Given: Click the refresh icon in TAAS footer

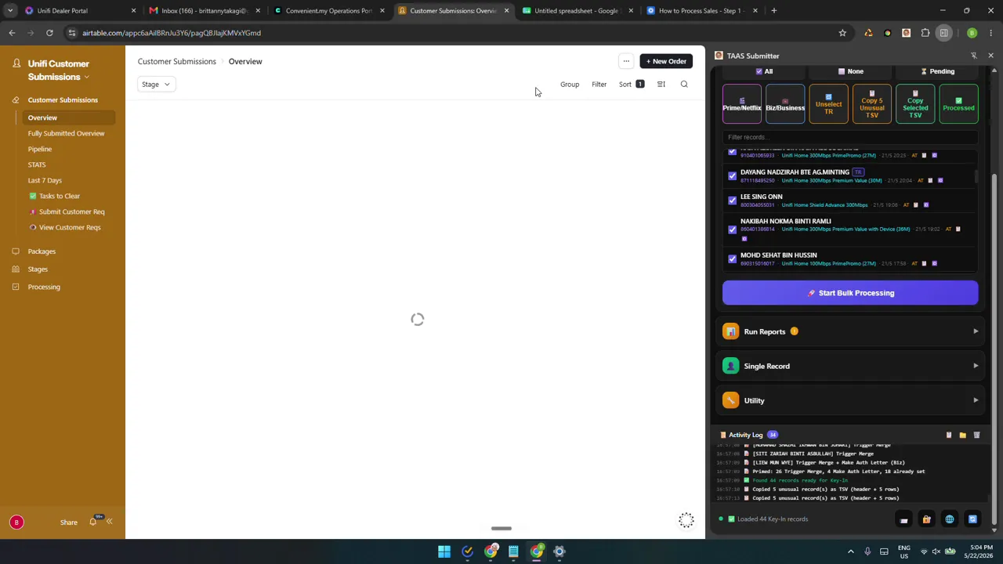Looking at the screenshot, I should (x=972, y=519).
